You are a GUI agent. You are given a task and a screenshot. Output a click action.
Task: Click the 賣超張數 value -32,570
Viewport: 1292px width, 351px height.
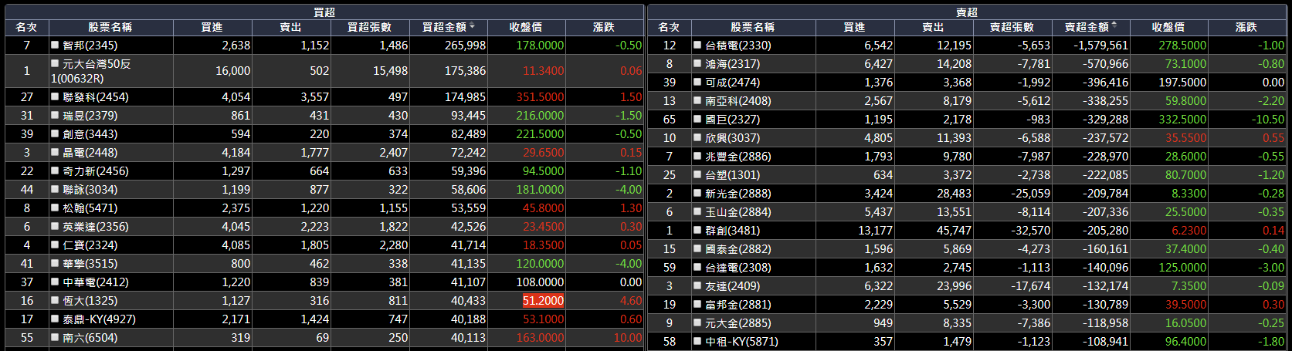tap(1030, 230)
